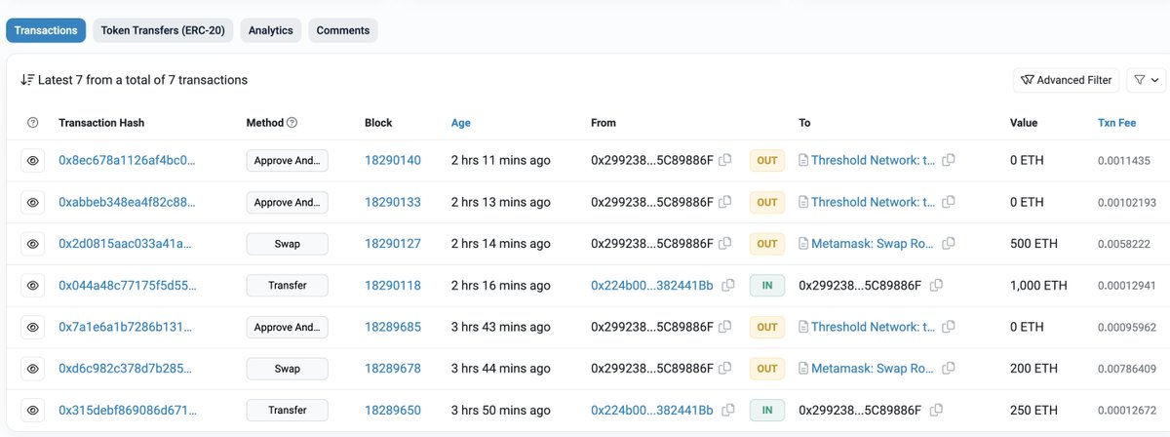Copy From address in block 18290133 row
This screenshot has height=437, width=1170.
[x=725, y=203]
